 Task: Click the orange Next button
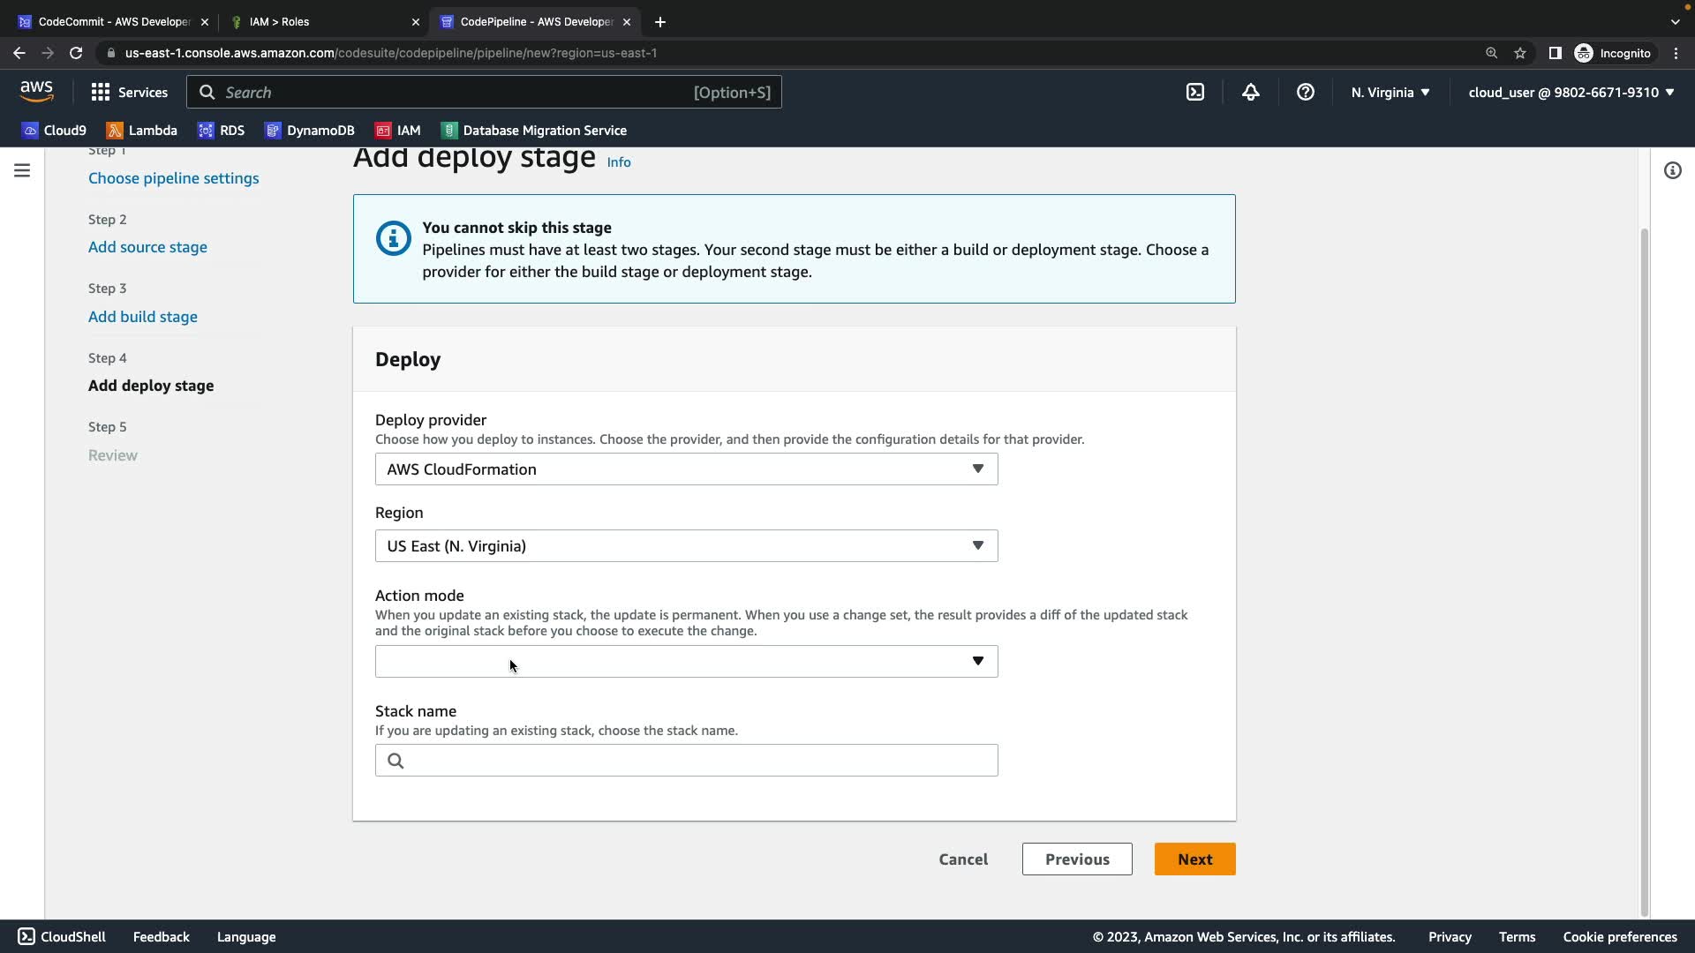(1194, 859)
